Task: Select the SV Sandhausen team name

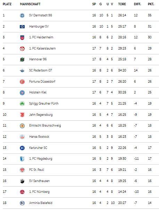Action: 39,181
